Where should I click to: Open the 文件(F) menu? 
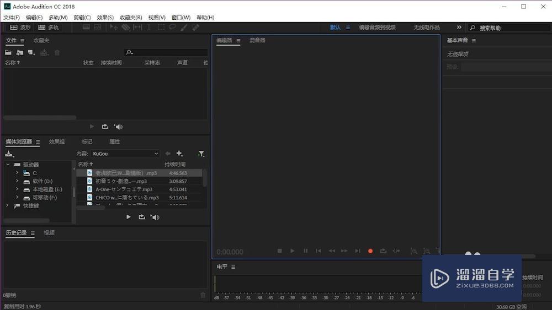tap(12, 17)
